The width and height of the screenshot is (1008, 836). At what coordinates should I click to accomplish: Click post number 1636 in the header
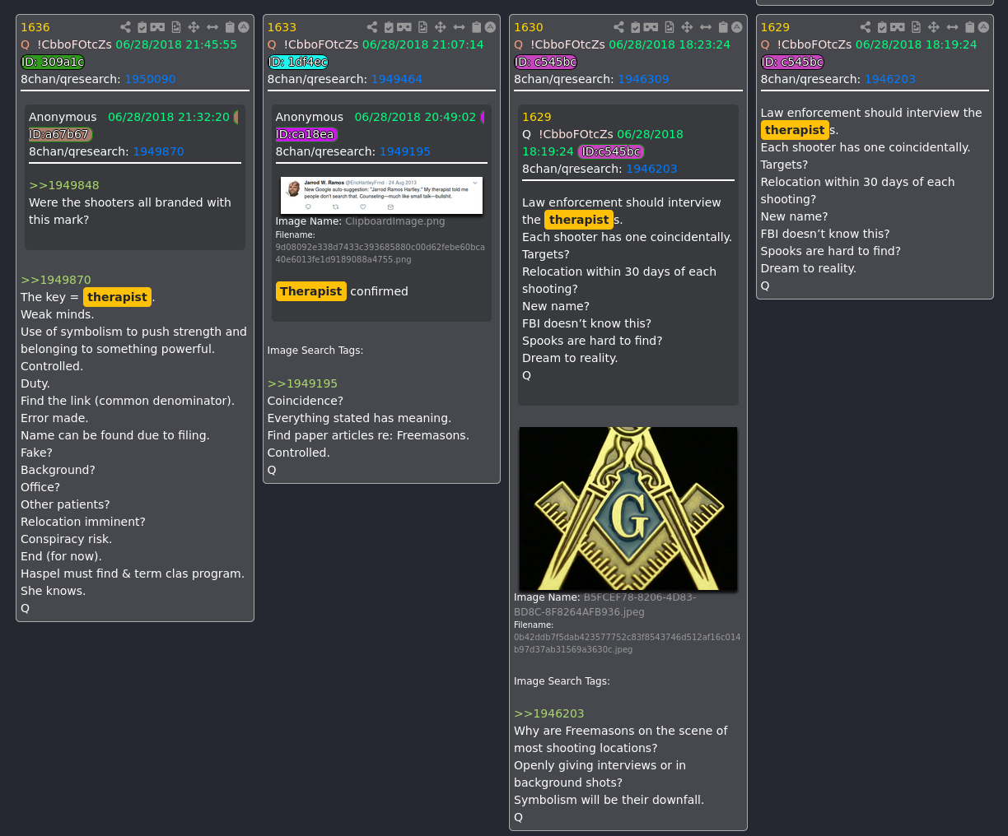coord(35,27)
